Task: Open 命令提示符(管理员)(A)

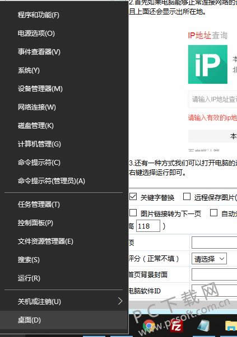Action: coord(64,181)
